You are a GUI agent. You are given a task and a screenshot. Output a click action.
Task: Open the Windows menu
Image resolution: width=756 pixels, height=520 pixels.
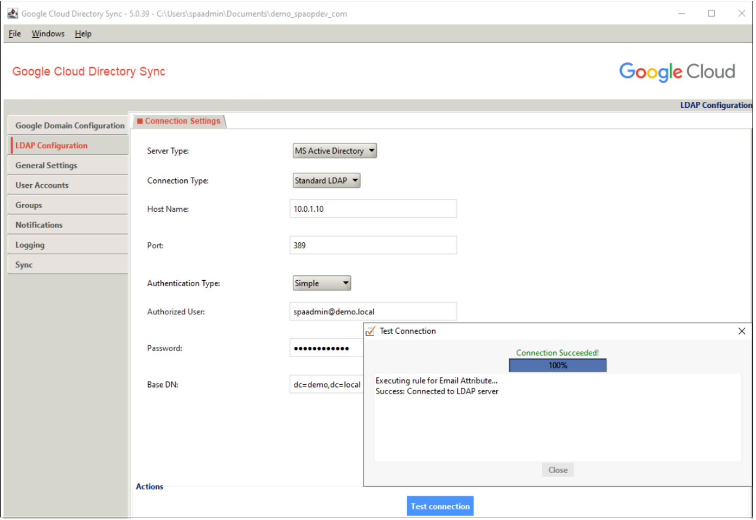[x=48, y=34]
